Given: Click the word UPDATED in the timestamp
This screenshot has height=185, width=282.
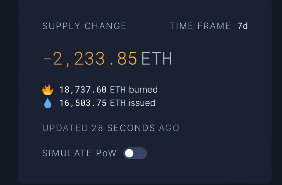Looking at the screenshot, I should coord(65,128).
